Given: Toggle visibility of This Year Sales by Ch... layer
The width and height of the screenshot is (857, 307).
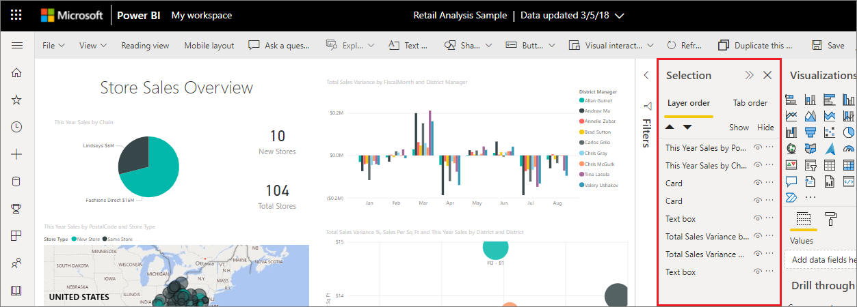Looking at the screenshot, I should (x=757, y=165).
